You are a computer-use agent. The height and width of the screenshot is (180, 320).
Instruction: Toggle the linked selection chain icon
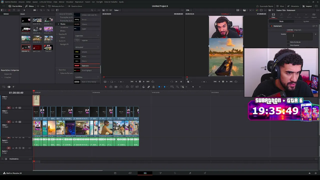click(148, 87)
